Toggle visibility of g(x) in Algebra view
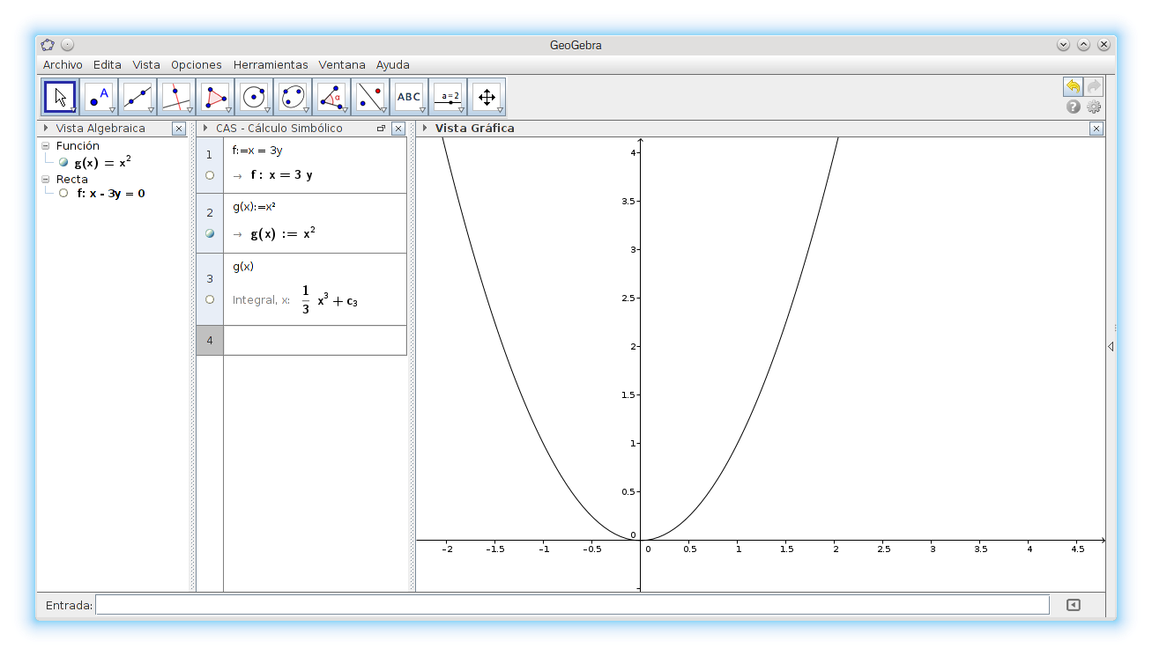1152x656 pixels. [x=63, y=163]
